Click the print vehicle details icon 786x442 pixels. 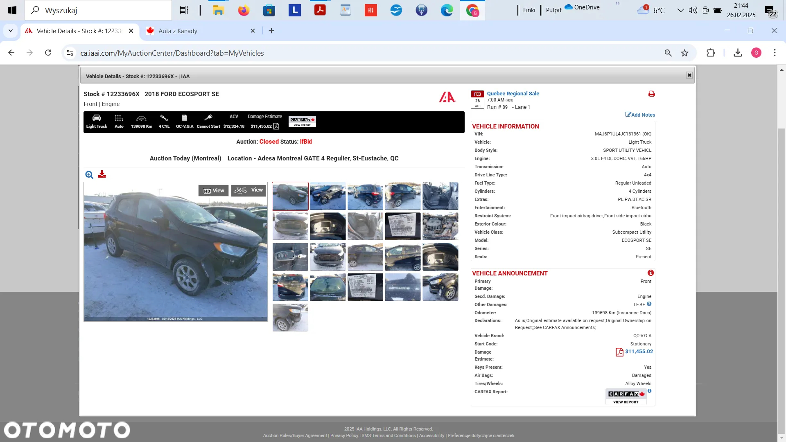pos(651,94)
